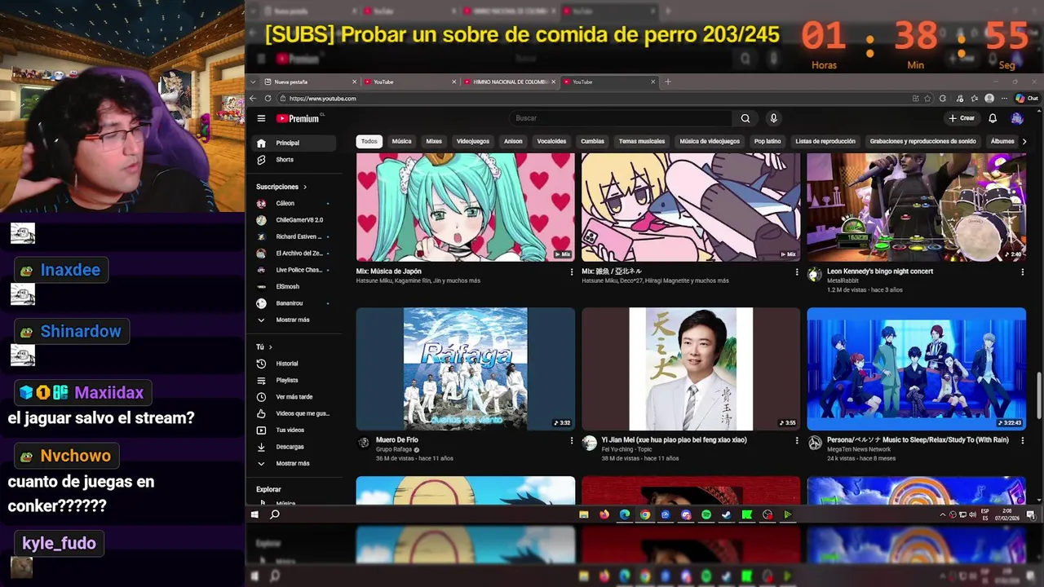Open Steam from the taskbar
Image resolution: width=1044 pixels, height=587 pixels.
726,514
